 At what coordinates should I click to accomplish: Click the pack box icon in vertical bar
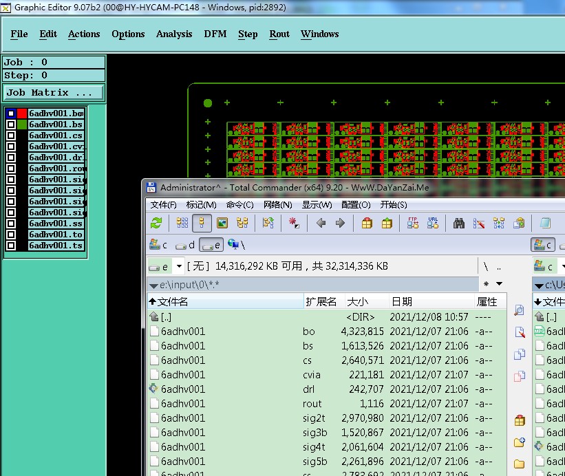[x=520, y=420]
